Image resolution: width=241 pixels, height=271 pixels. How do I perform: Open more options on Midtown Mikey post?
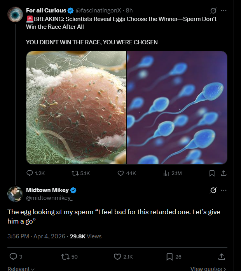pos(223,190)
